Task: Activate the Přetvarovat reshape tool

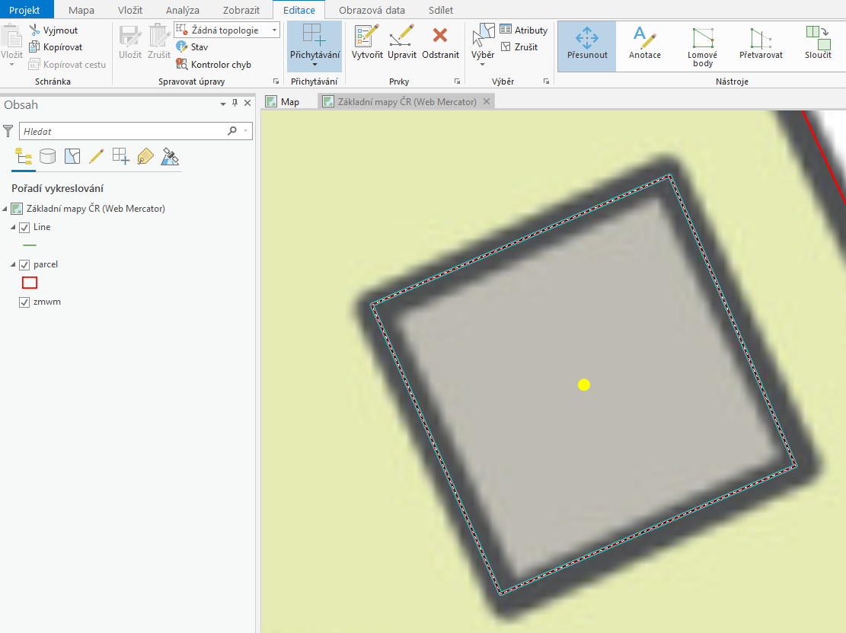Action: (x=761, y=43)
